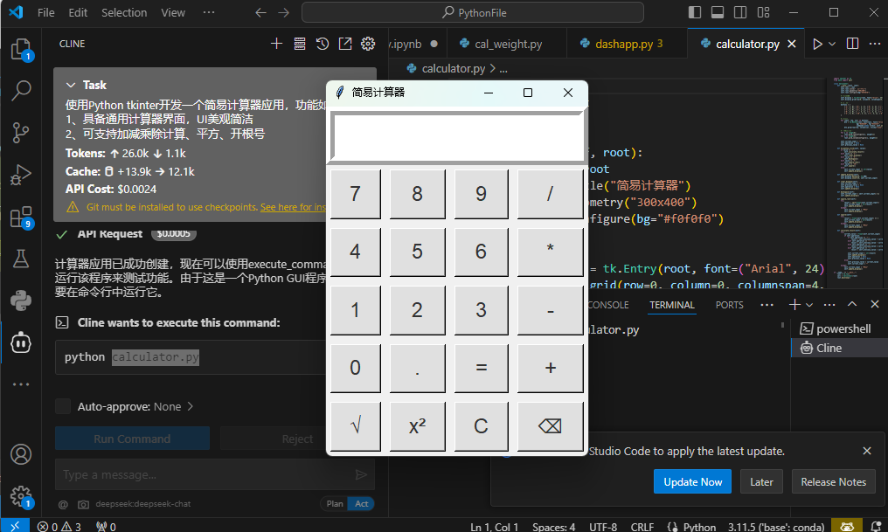Go forward with the navigation arrow
Image resolution: width=888 pixels, height=532 pixels.
point(284,12)
